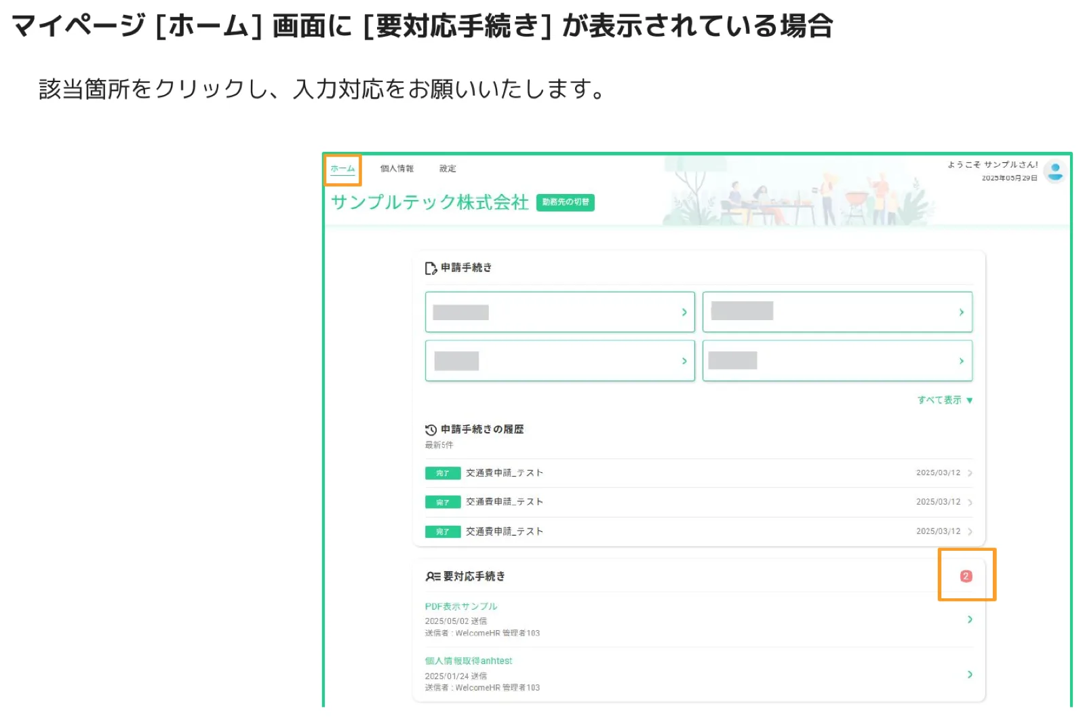
Task: Click chevron on second history row
Action: coord(970,503)
